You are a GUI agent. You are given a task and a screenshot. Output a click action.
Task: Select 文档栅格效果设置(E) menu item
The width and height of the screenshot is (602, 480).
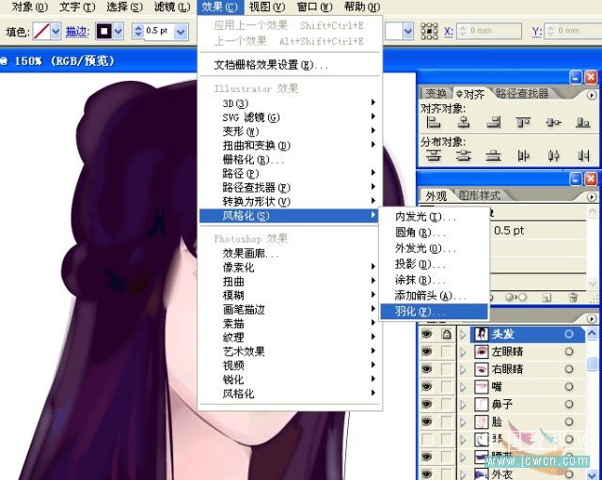[290, 65]
